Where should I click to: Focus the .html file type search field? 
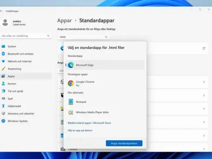click(x=84, y=37)
